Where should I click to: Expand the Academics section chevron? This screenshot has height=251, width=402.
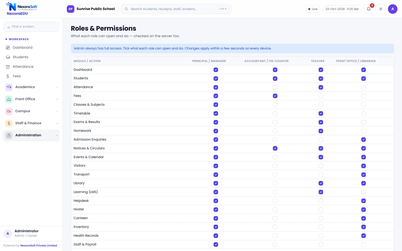(x=57, y=87)
